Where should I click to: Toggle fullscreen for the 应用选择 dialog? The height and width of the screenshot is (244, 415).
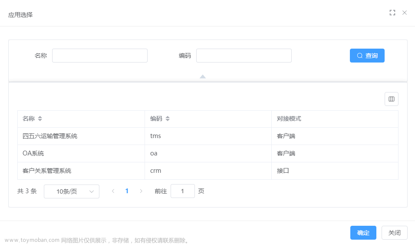pos(392,13)
